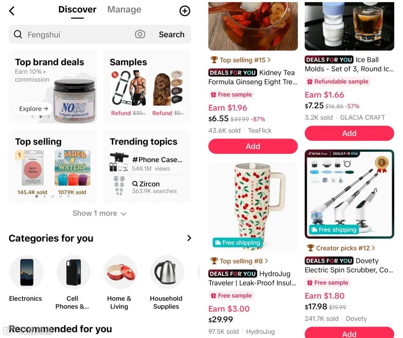Image resolution: width=403 pixels, height=338 pixels.
Task: Open the HydroJug cherry tumbler thumbnail
Action: (x=253, y=207)
